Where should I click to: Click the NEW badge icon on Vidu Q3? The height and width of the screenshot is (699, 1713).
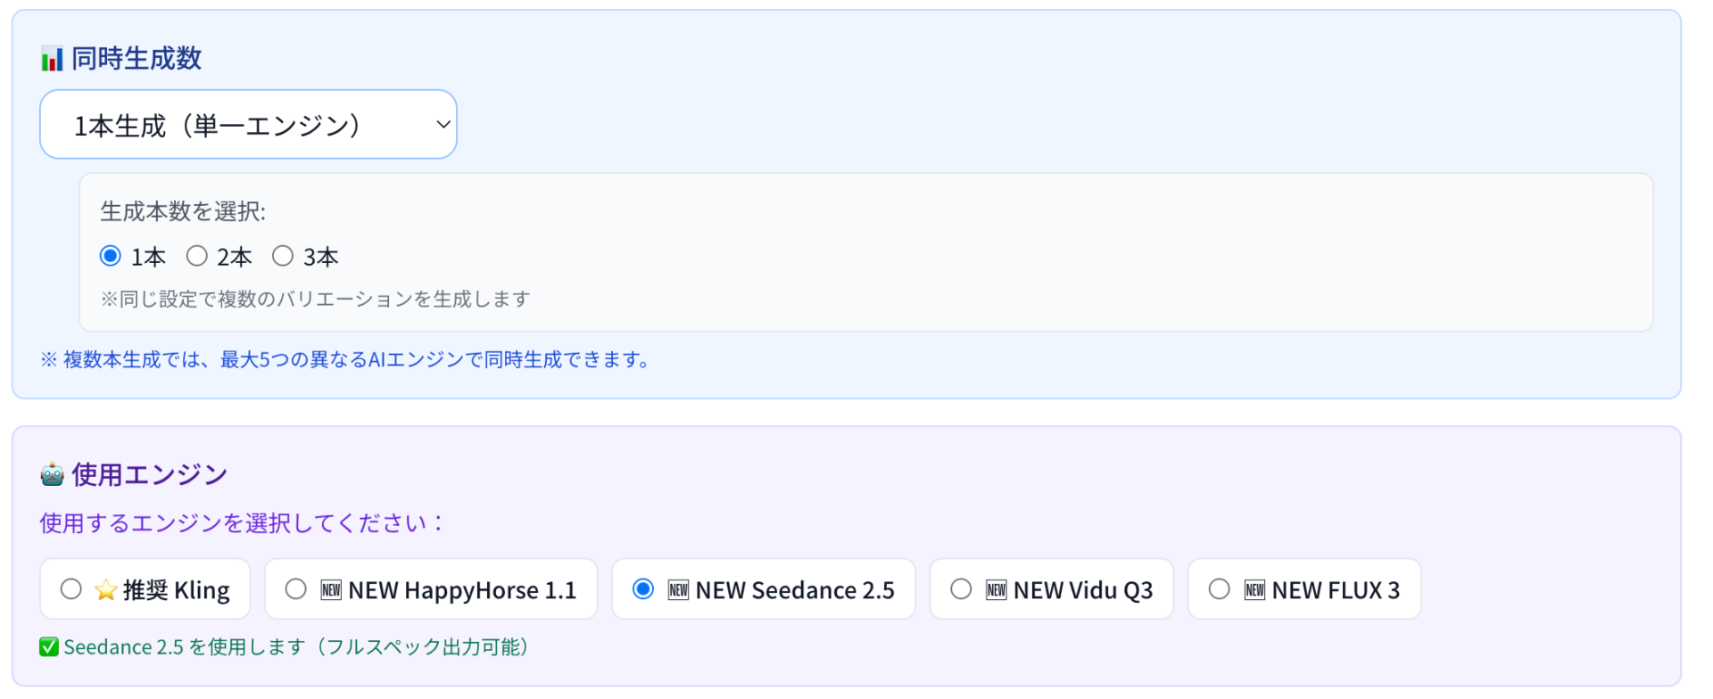(996, 589)
